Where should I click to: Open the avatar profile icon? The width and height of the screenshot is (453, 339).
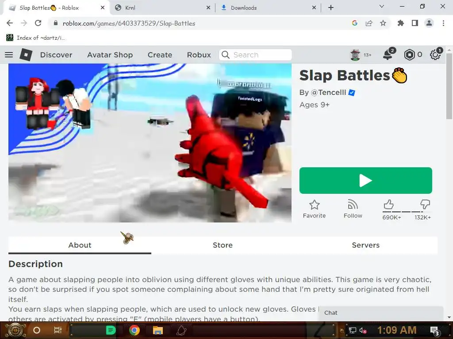click(355, 55)
